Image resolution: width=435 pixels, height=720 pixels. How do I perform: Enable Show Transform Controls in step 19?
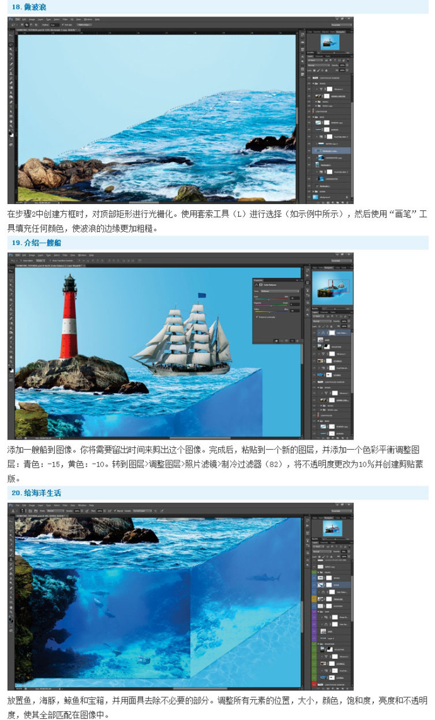coord(50,260)
